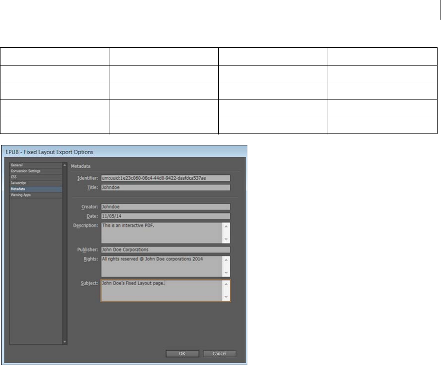The height and width of the screenshot is (365, 441).
Task: Click section list scroll up arrow
Action: click(x=65, y=165)
